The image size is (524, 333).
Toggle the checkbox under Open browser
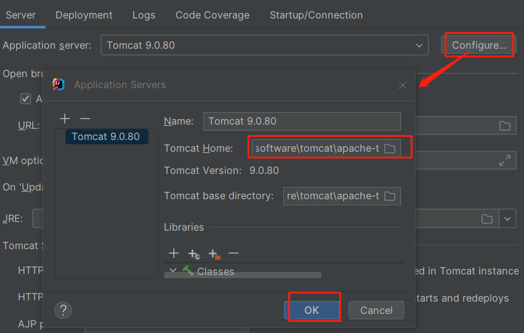tap(25, 99)
